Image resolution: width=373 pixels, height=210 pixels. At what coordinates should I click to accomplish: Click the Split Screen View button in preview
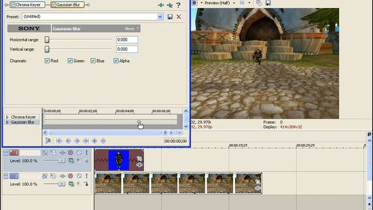pos(195,3)
